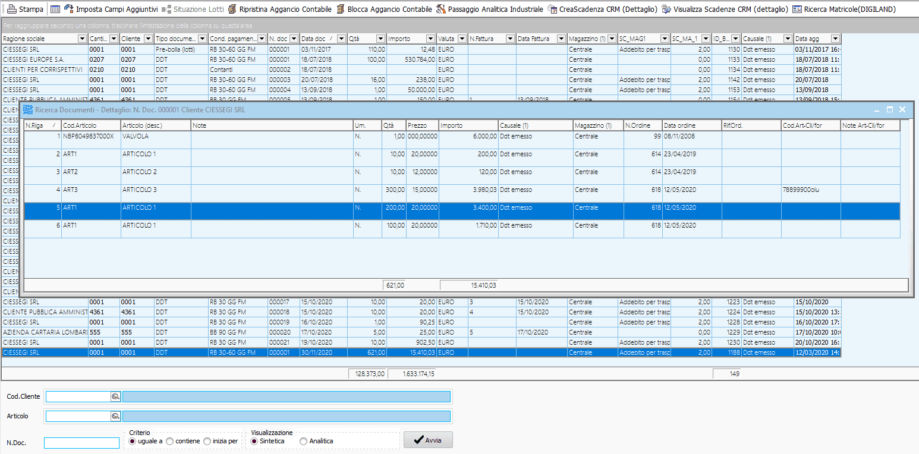Click Visualizza Scadenze CRM (dettaglio) item
The height and width of the screenshot is (454, 919).
tap(725, 10)
